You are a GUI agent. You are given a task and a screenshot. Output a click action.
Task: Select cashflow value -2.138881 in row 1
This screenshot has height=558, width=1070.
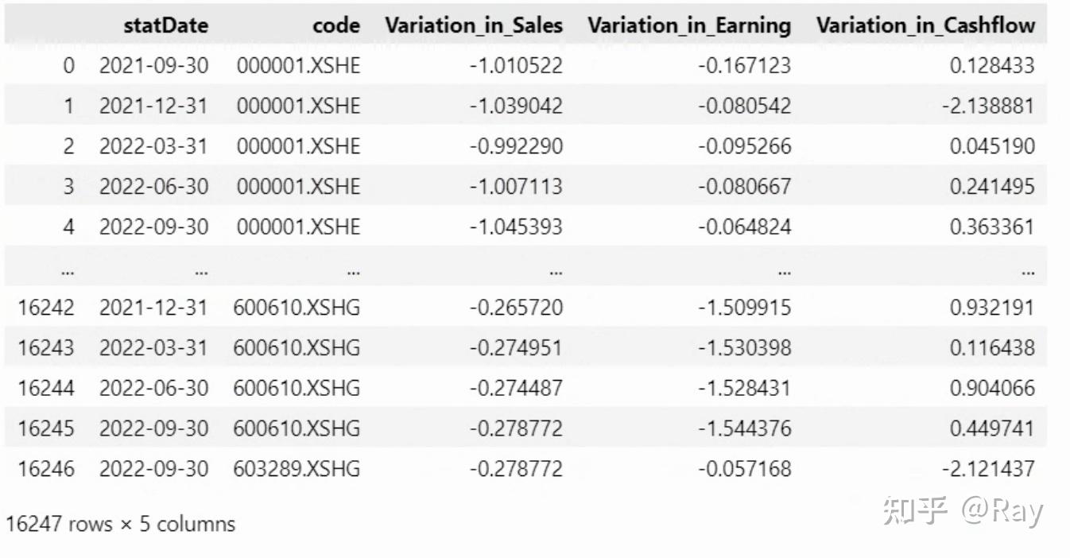(x=988, y=106)
